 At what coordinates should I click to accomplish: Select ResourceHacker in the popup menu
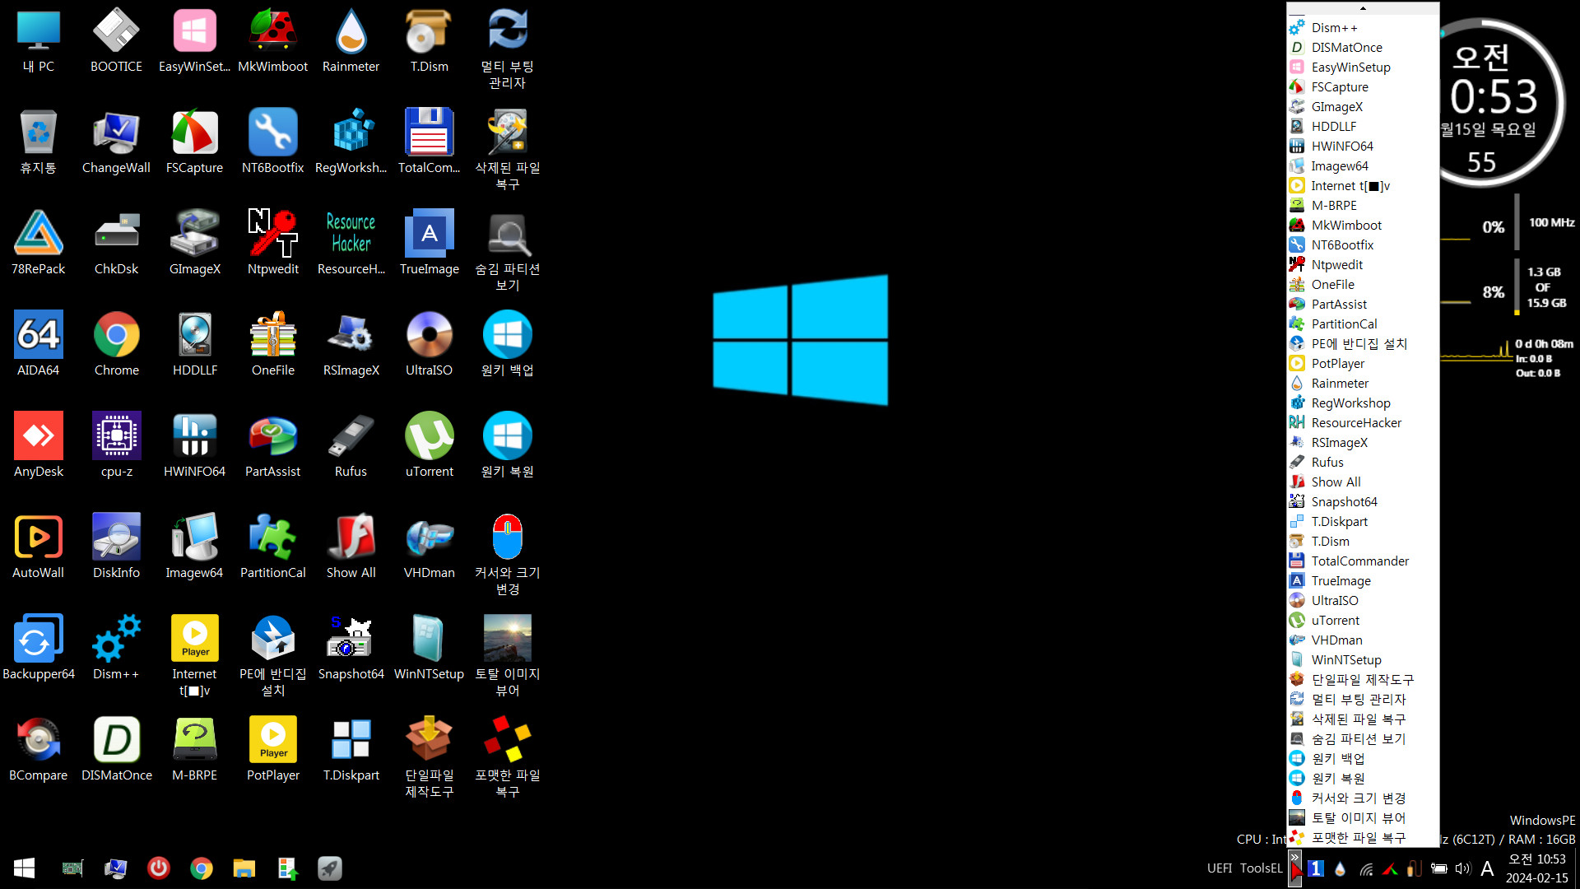(1363, 422)
